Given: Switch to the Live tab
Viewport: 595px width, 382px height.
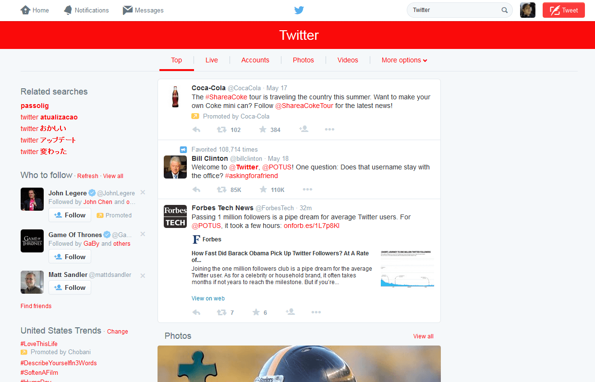Looking at the screenshot, I should coord(212,60).
